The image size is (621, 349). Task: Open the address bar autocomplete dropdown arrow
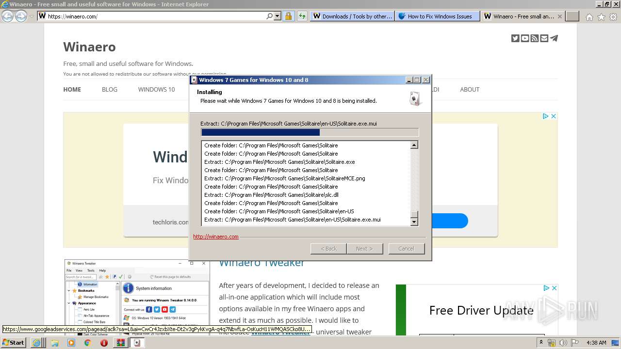278,16
